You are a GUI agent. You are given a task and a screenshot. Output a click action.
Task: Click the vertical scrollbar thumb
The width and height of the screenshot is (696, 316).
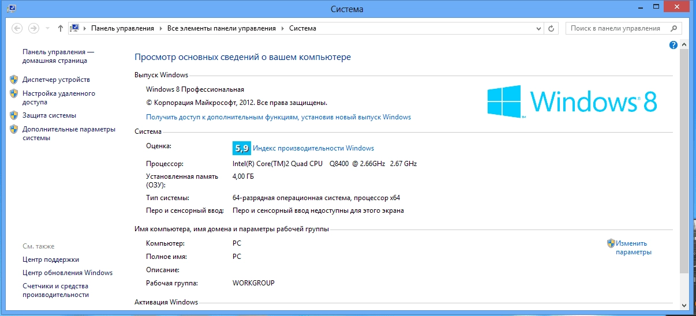click(684, 160)
